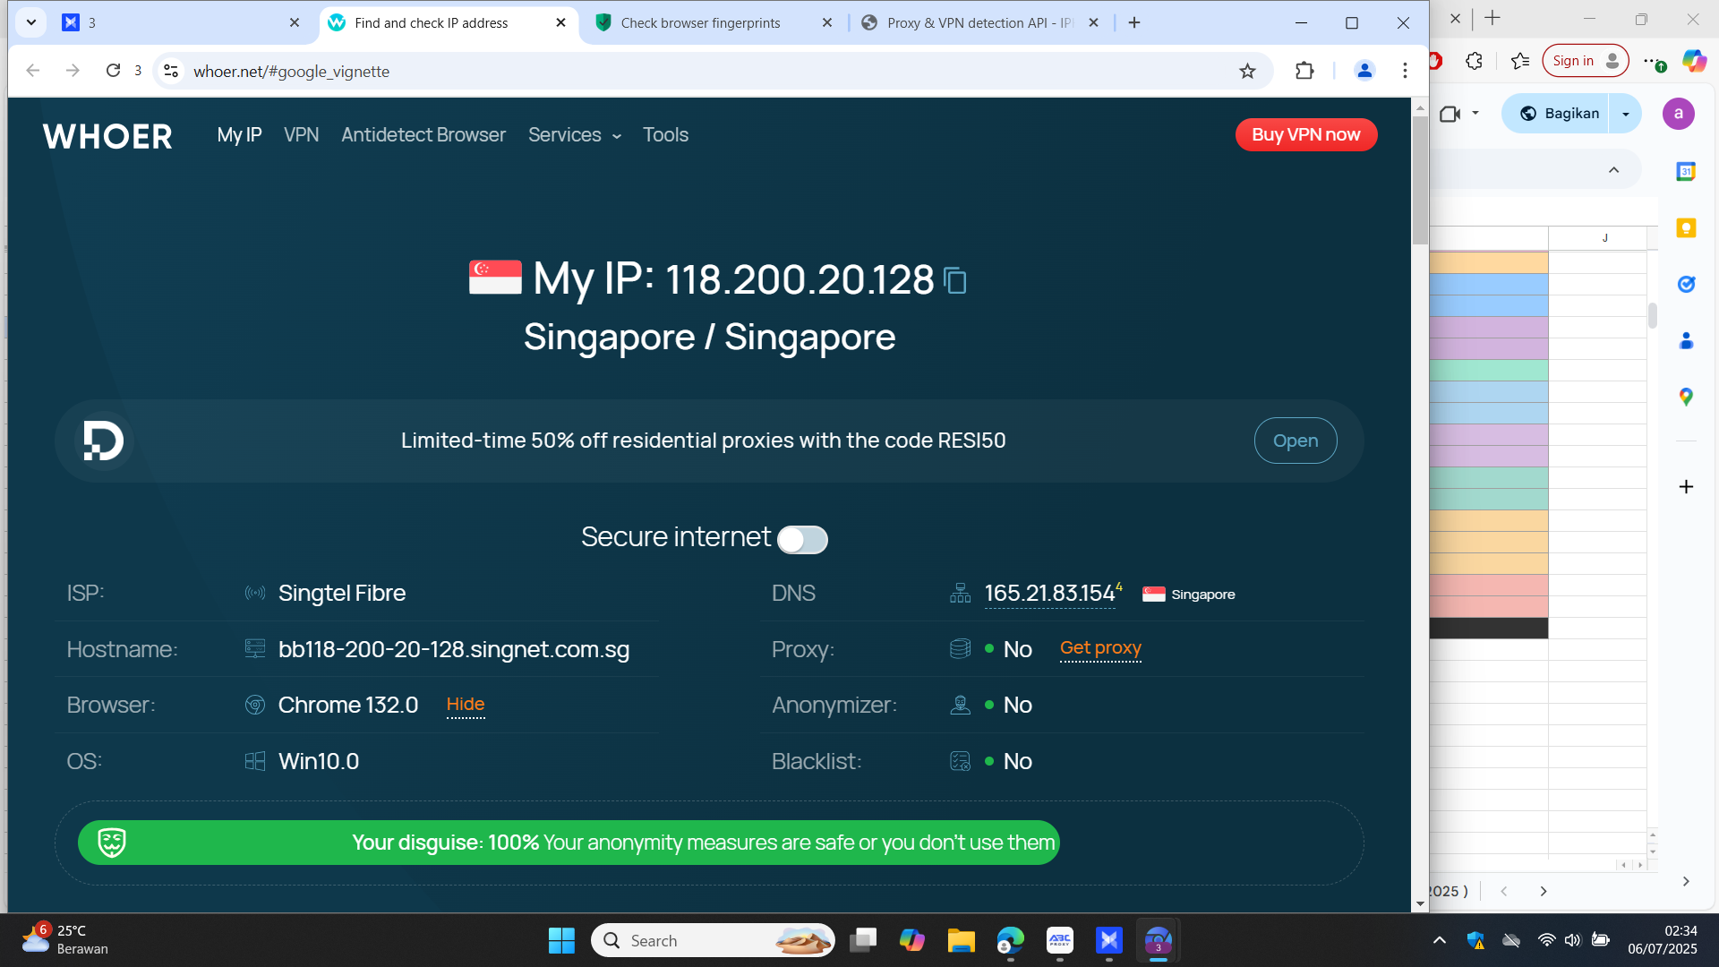This screenshot has height=967, width=1719.
Task: Open the tab search chevron dropdown
Action: 31,22
